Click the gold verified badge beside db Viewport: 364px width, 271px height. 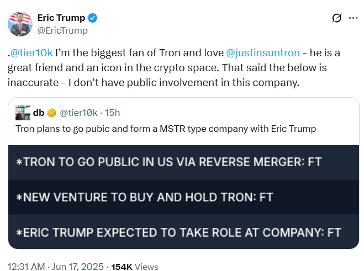pos(52,113)
